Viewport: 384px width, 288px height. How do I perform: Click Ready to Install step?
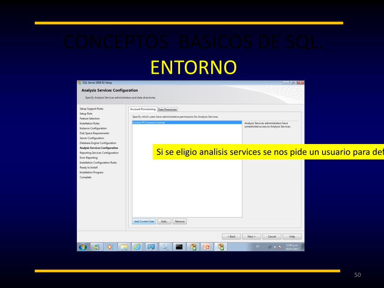[x=88, y=168]
